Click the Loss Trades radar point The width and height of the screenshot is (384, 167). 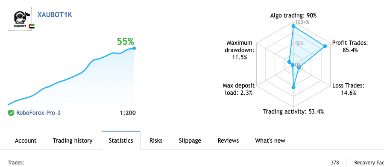click(x=299, y=68)
